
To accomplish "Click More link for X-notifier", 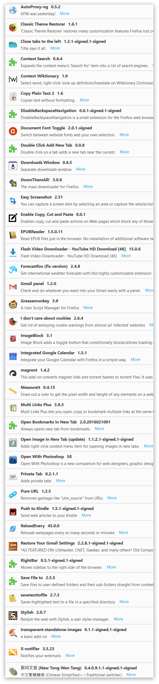I will [70, 656].
